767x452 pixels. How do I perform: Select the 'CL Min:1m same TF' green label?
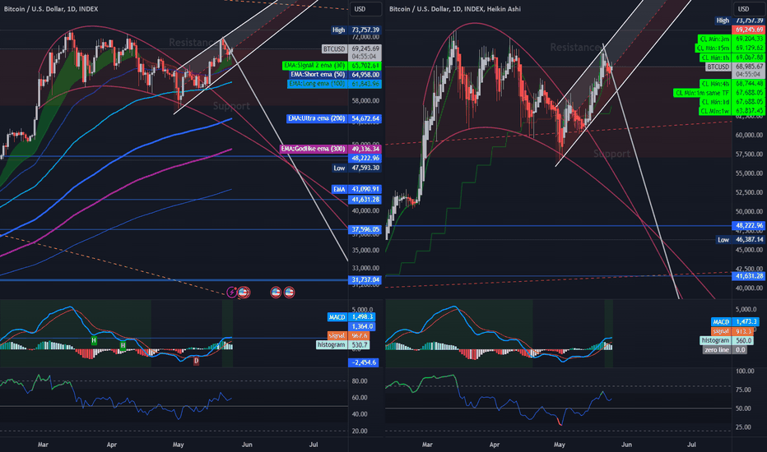[719, 93]
